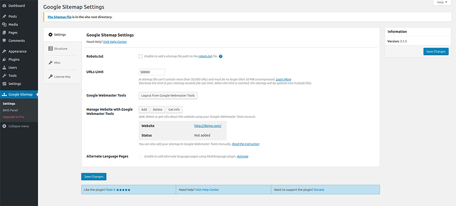The image size is (456, 206).
Task: Open the Help dropdown at top right
Action: (442, 2)
